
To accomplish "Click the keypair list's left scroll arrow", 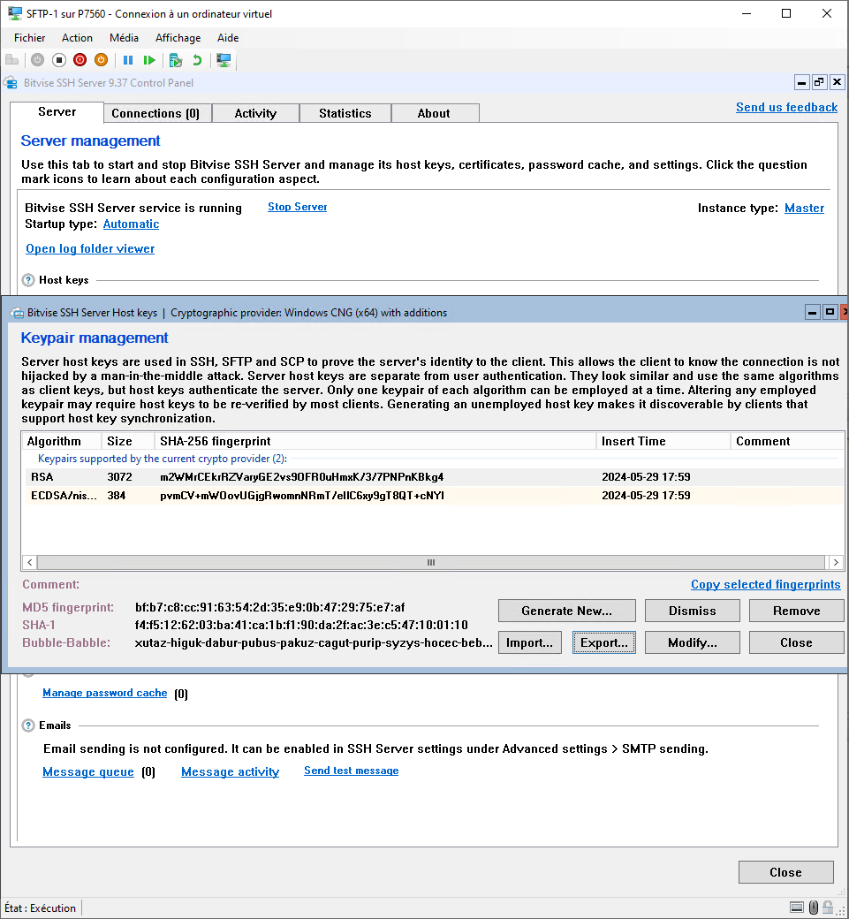I will tap(30, 562).
